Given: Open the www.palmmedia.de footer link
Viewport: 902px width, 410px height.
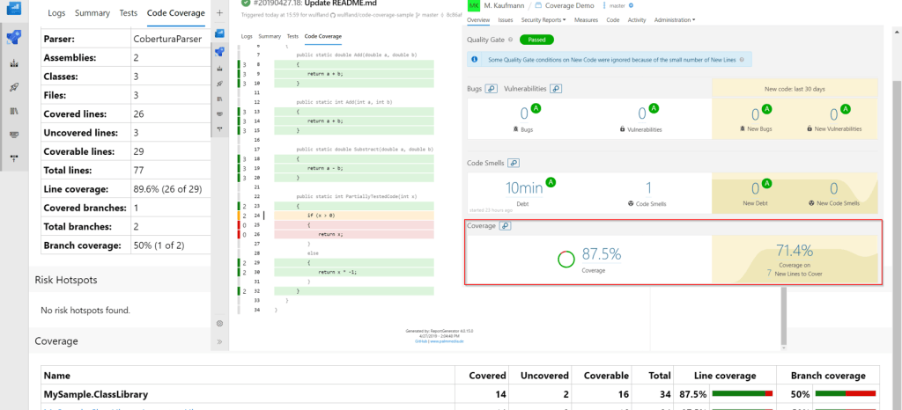Looking at the screenshot, I should click(447, 341).
